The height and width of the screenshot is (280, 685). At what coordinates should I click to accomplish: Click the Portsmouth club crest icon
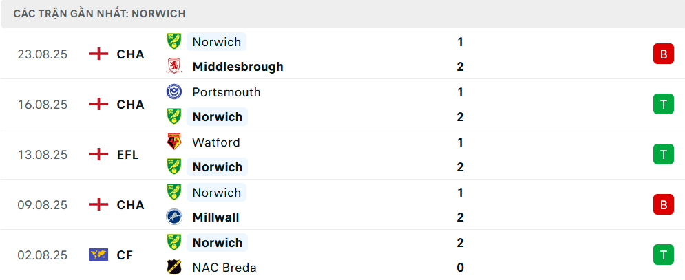click(x=174, y=92)
